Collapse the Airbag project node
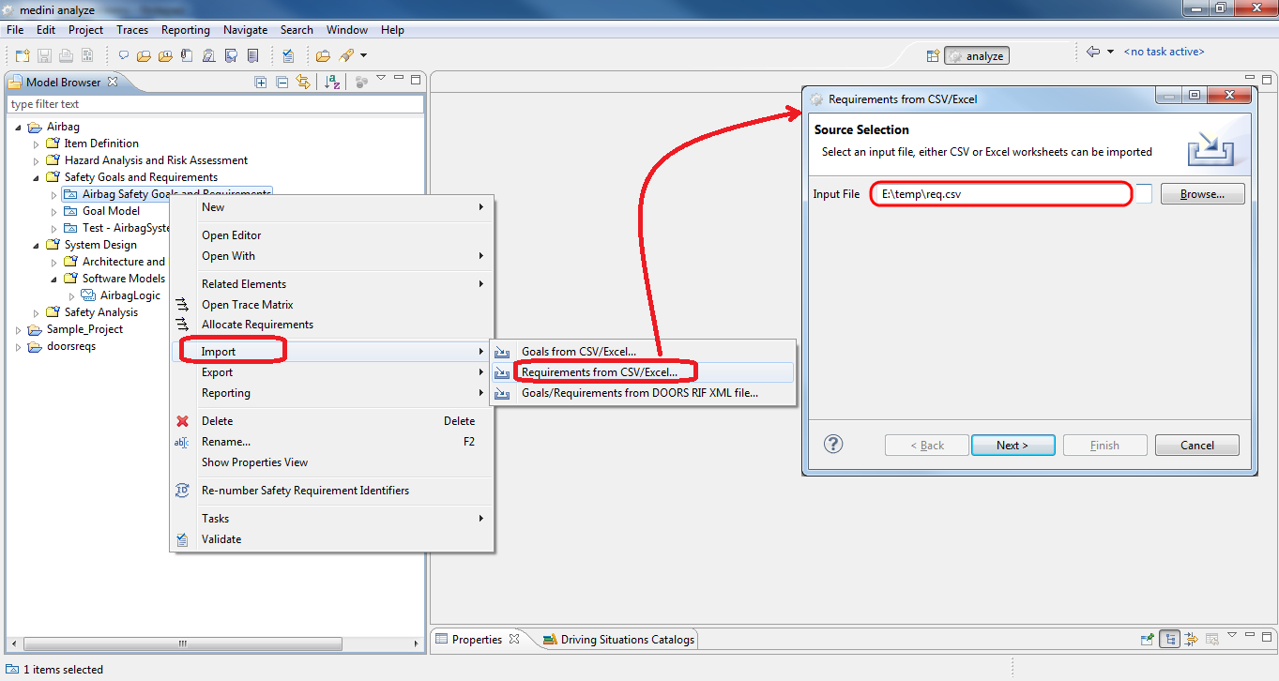The height and width of the screenshot is (681, 1279). pyautogui.click(x=19, y=127)
